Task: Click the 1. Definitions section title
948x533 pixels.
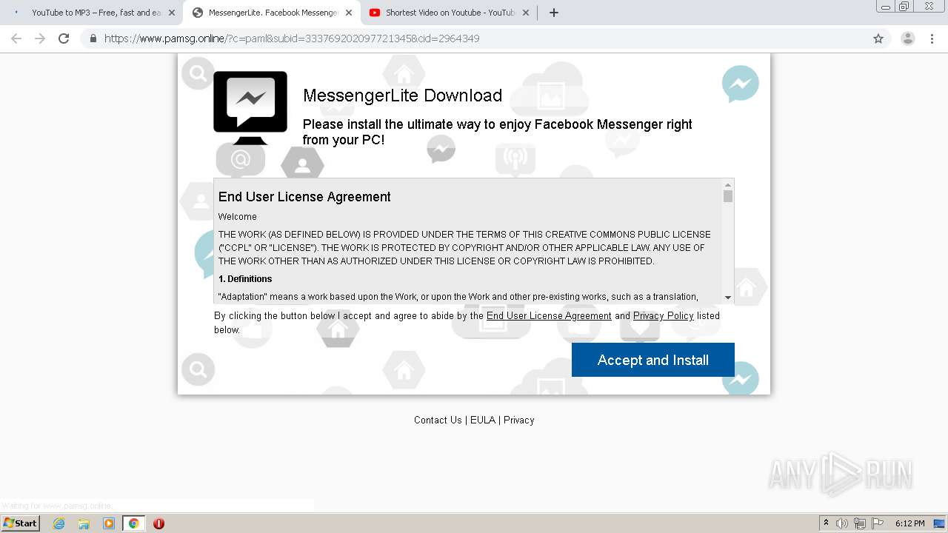Action: click(245, 279)
